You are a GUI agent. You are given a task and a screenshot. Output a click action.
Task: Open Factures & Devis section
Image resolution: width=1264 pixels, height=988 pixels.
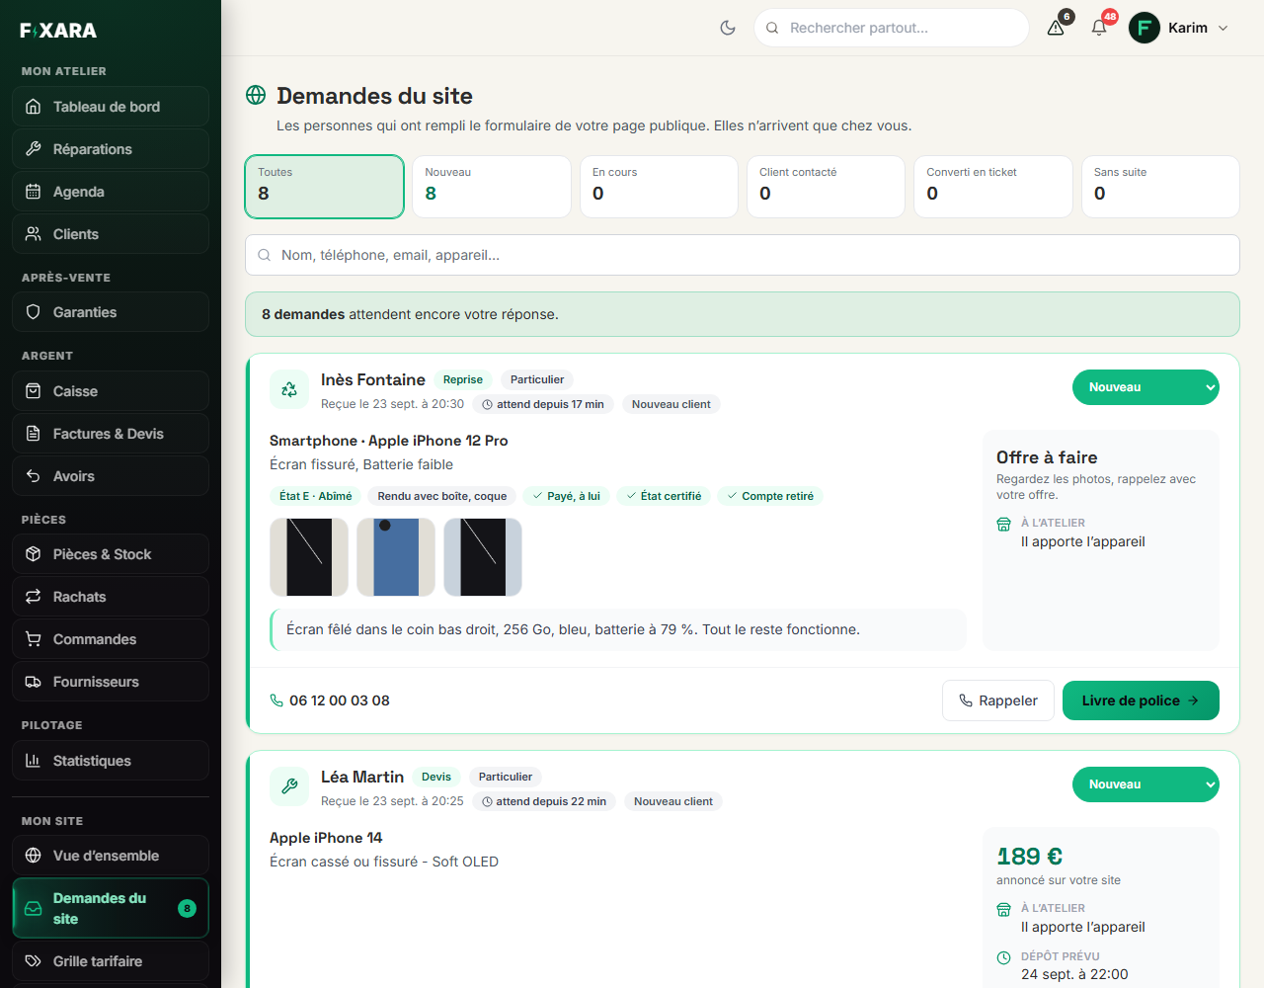pyautogui.click(x=111, y=434)
